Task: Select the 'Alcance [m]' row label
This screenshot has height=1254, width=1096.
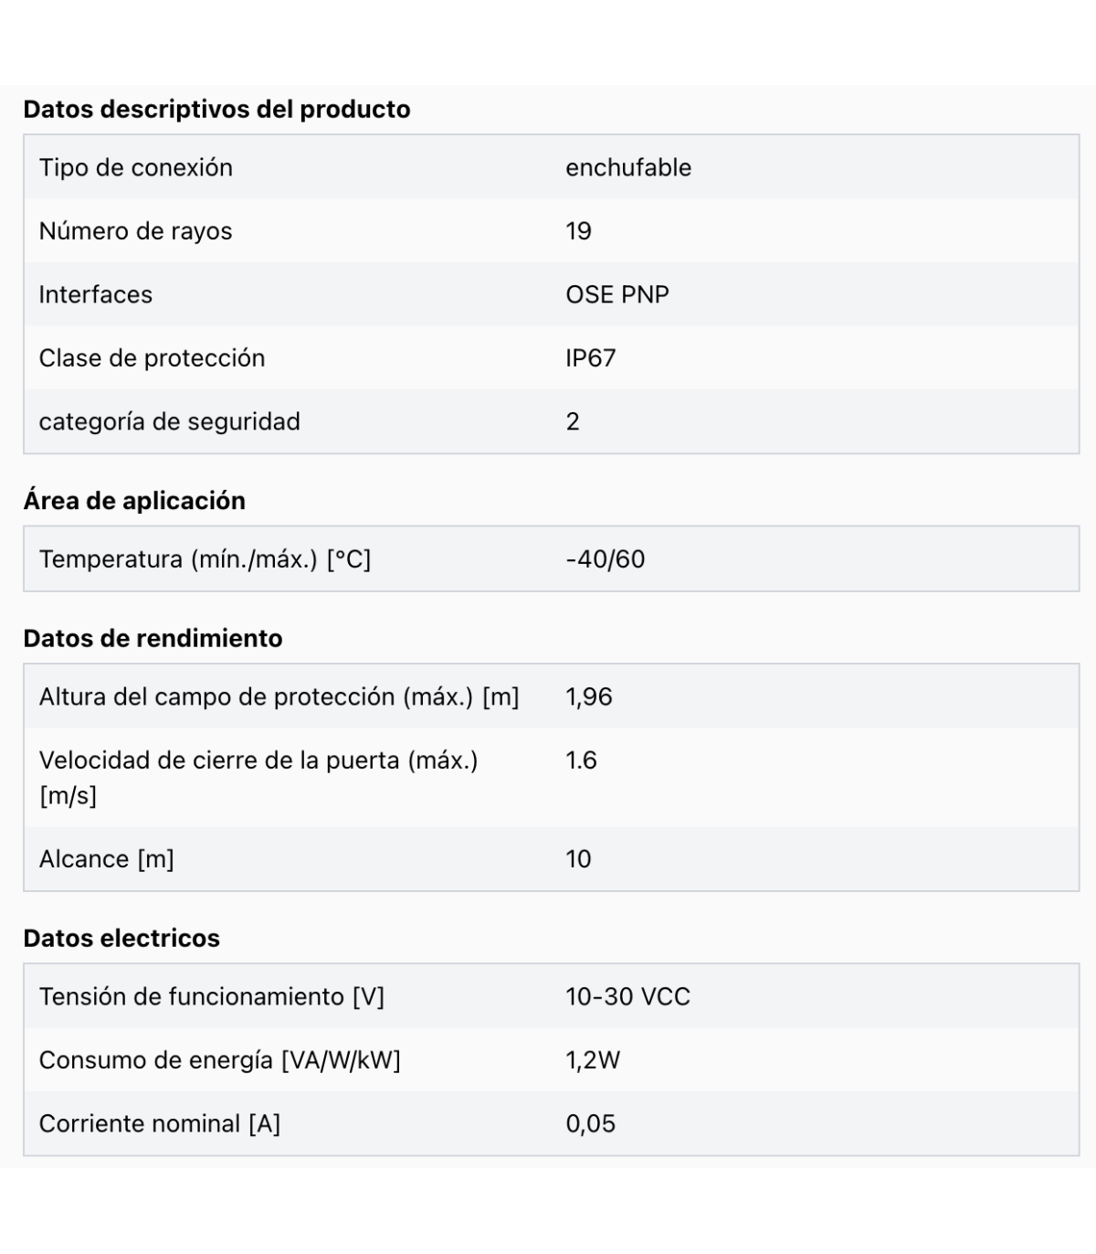Action: pos(107,859)
